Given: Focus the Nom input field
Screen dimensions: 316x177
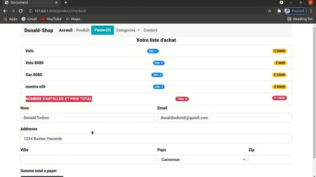Looking at the screenshot, I should 88,118.
